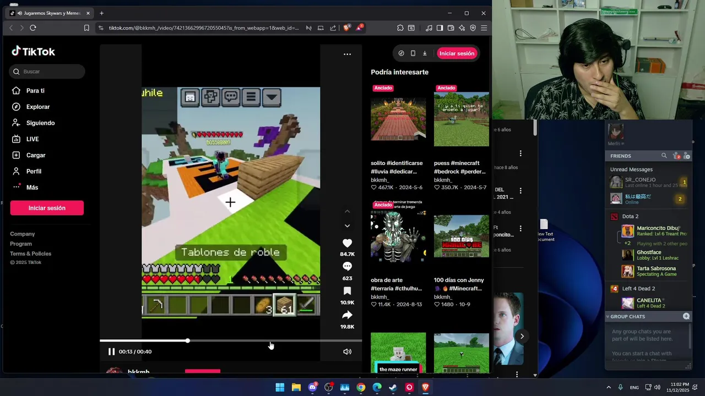Click the video progress bar handle
The image size is (705, 396).
[188, 341]
